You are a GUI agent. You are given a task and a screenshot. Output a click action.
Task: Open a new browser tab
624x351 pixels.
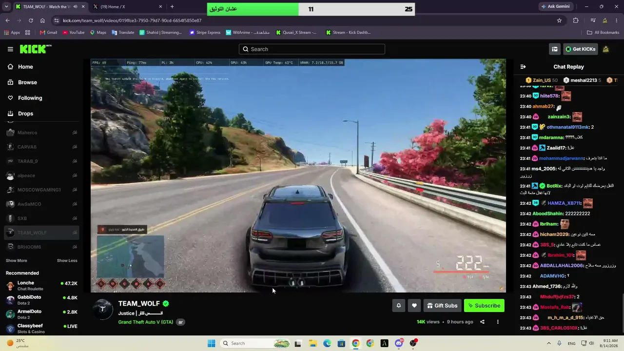(x=172, y=7)
